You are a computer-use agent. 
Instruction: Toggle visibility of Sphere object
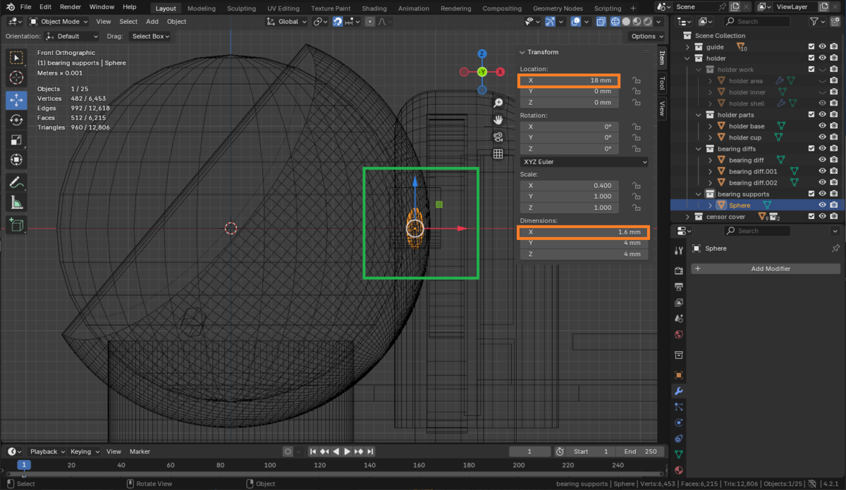pyautogui.click(x=822, y=205)
